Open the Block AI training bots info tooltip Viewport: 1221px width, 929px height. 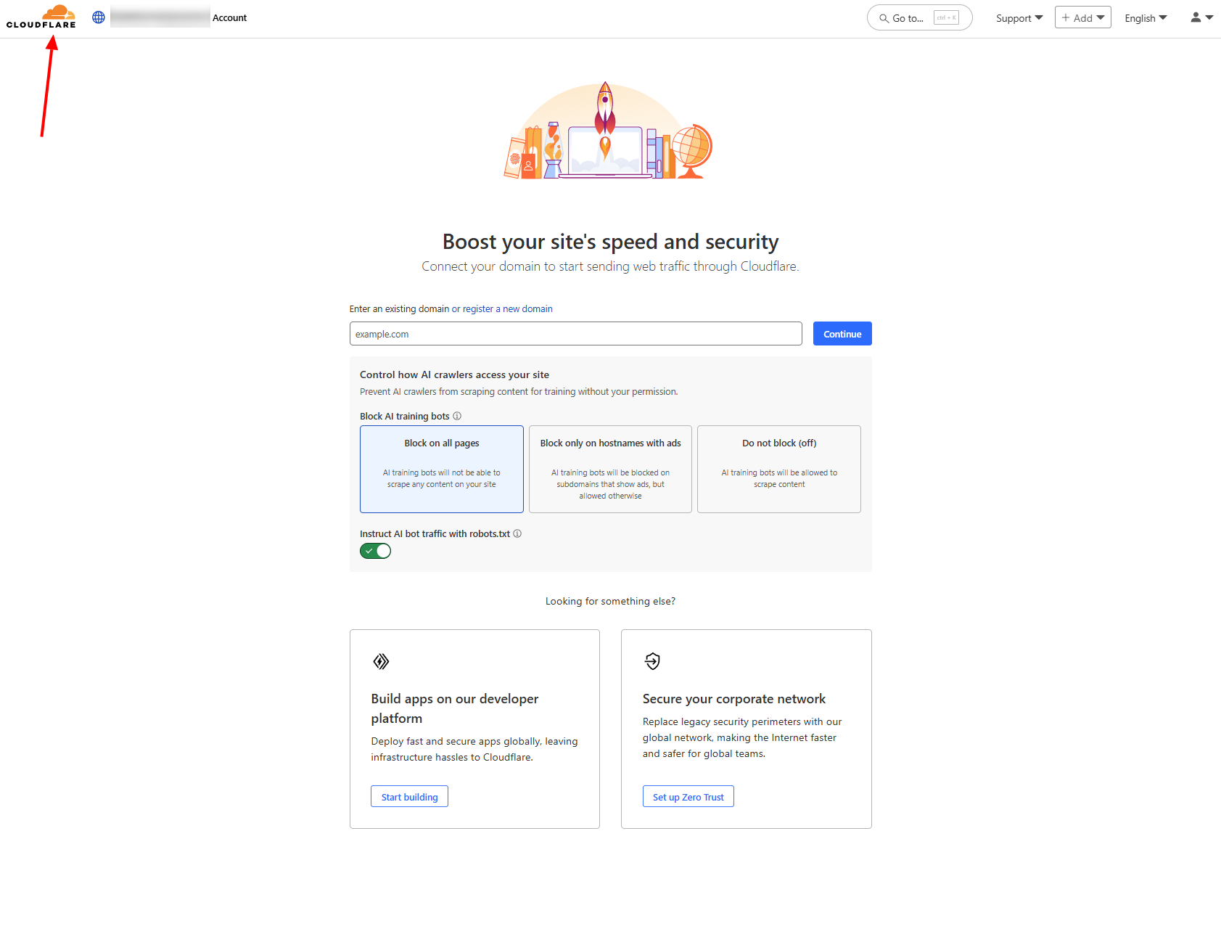click(457, 416)
